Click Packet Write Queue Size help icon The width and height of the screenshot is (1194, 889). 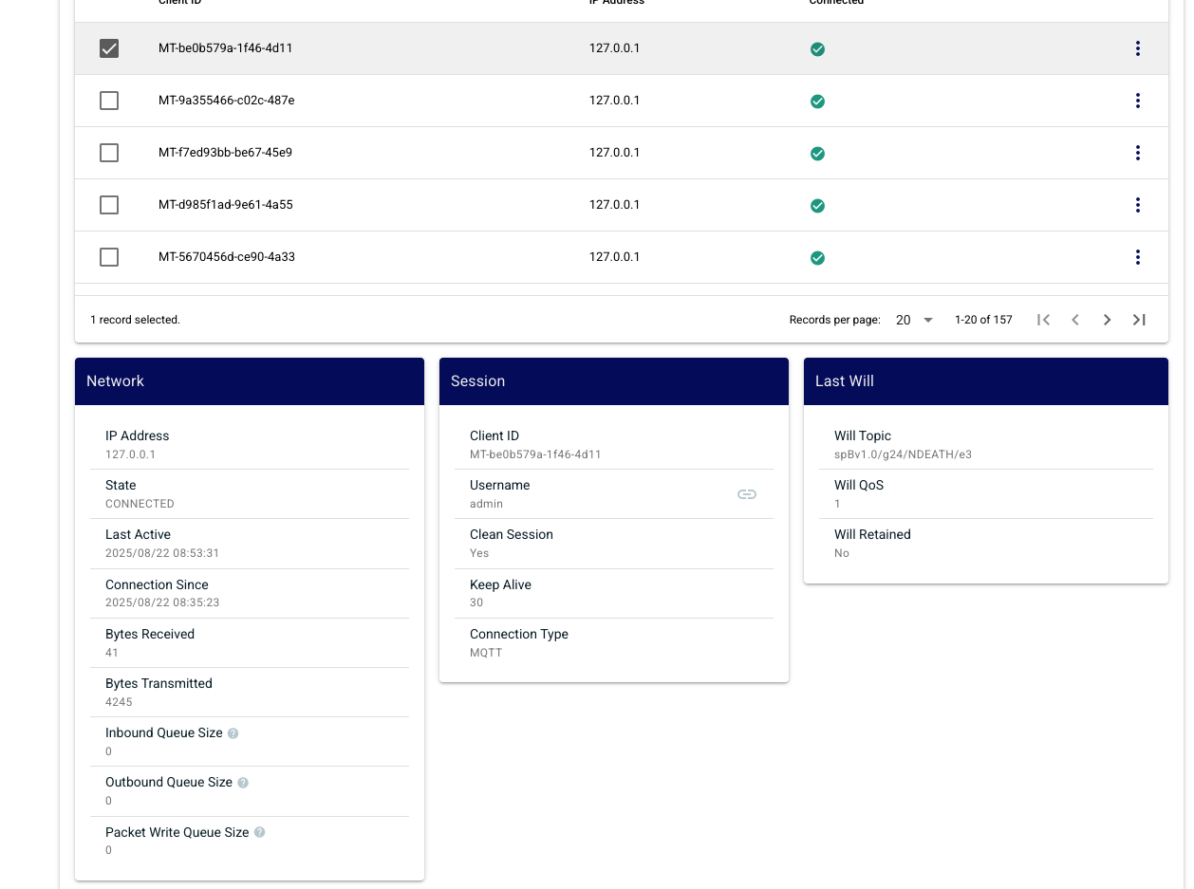pyautogui.click(x=260, y=832)
